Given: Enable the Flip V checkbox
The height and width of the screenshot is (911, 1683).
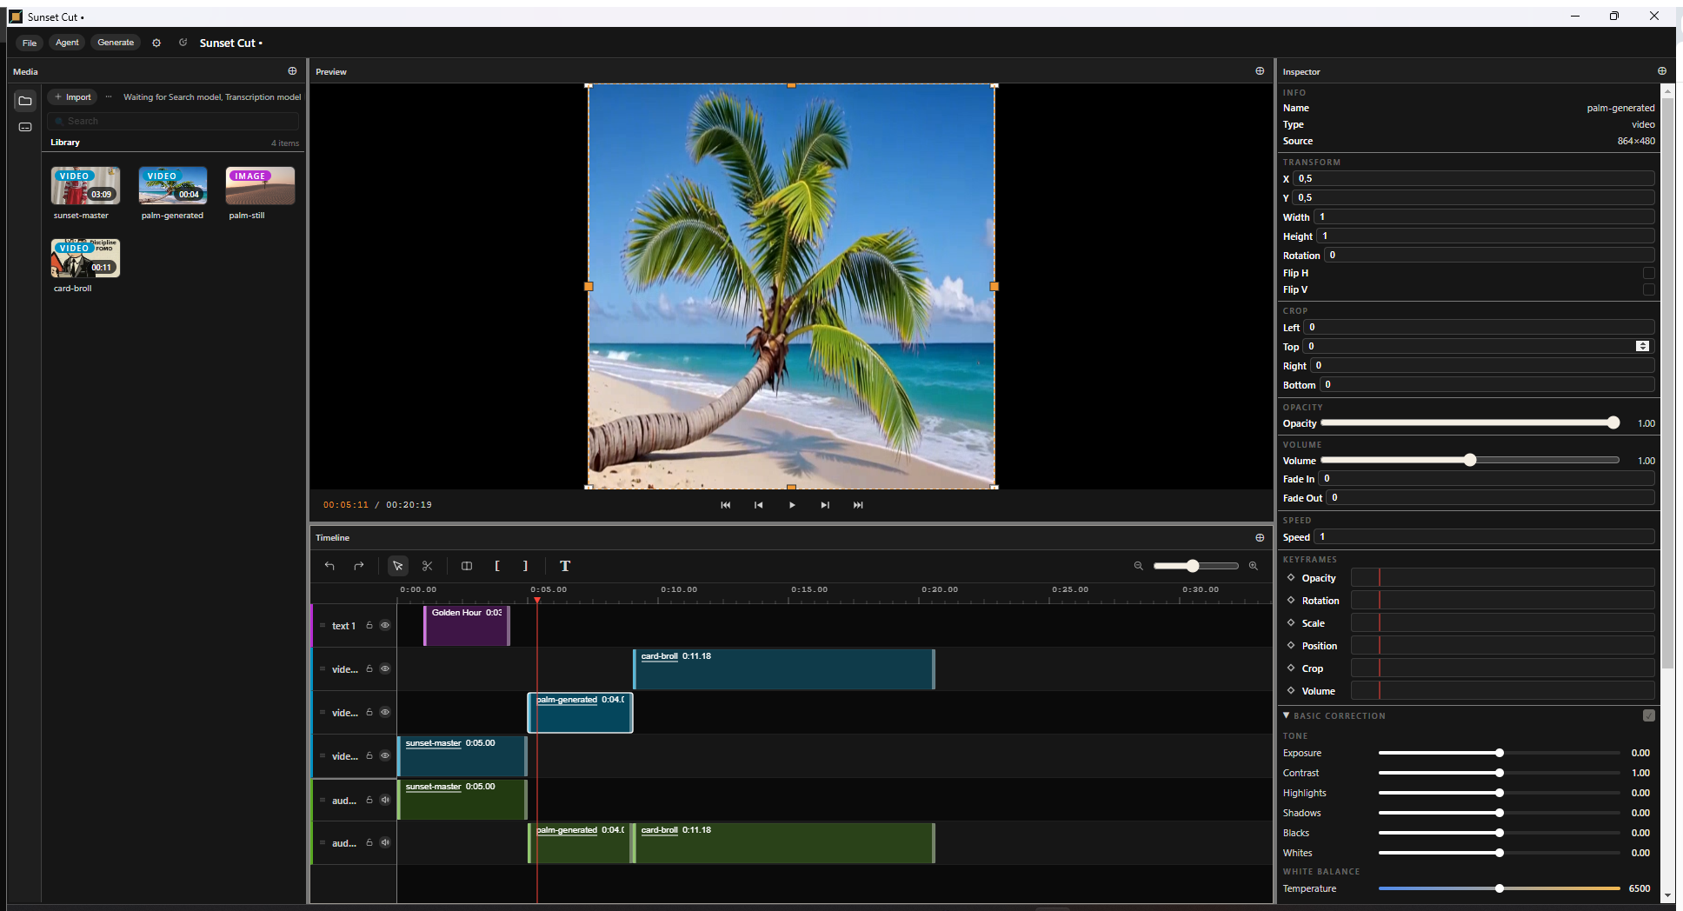Looking at the screenshot, I should point(1648,289).
